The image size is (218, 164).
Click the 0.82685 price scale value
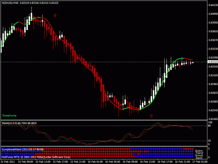pos(213,101)
